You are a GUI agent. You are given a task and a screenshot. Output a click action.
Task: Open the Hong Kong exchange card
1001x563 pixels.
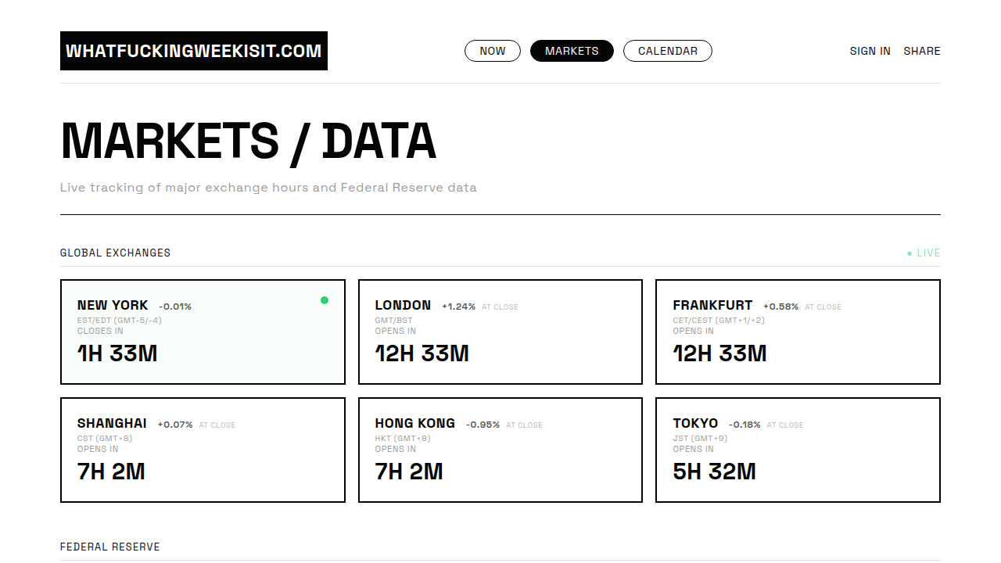click(x=500, y=450)
